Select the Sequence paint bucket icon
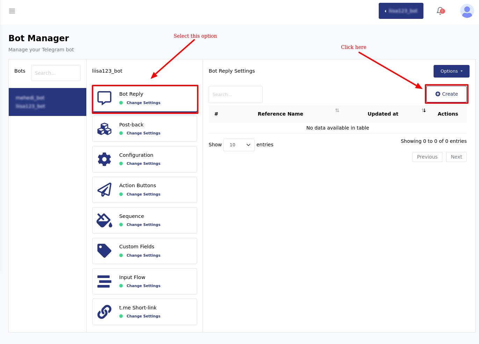The width and height of the screenshot is (479, 344). tap(104, 220)
